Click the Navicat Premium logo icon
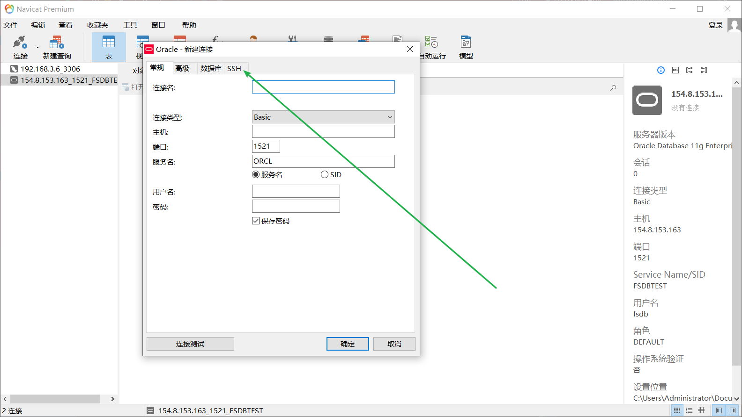The width and height of the screenshot is (742, 417). tap(9, 9)
